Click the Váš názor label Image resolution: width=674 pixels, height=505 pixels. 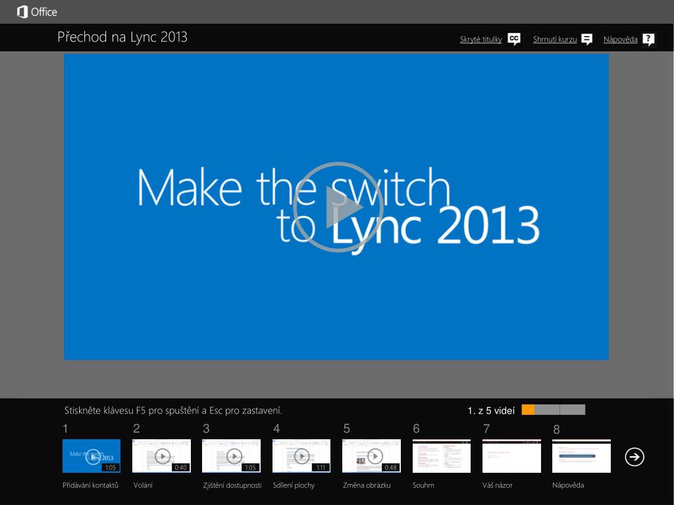tap(498, 485)
